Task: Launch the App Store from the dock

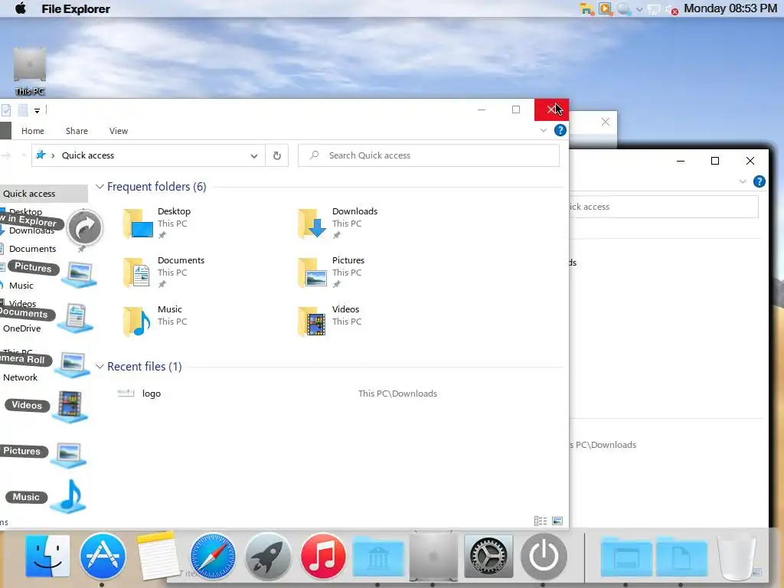Action: pyautogui.click(x=103, y=556)
